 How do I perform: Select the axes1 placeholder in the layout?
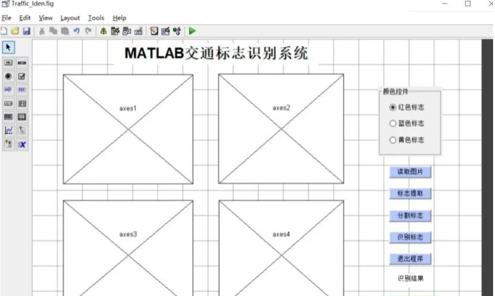coord(128,129)
